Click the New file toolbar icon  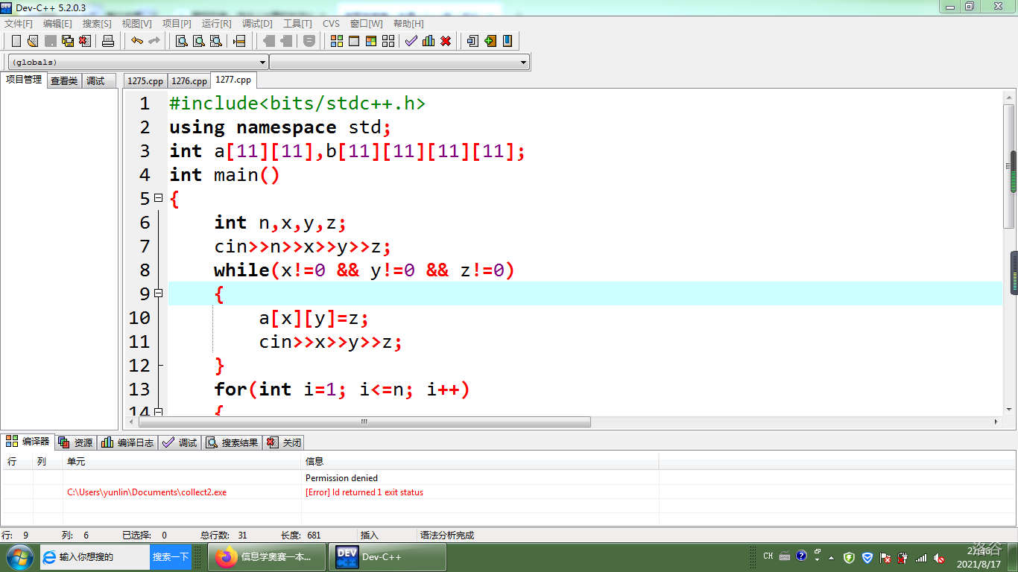coord(16,41)
